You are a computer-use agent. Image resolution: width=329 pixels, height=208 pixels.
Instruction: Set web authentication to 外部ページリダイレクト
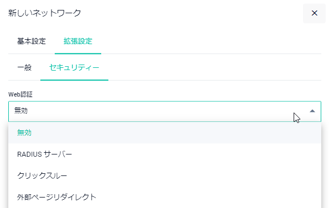click(165, 197)
